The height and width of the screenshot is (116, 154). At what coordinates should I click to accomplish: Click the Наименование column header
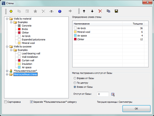97,24
